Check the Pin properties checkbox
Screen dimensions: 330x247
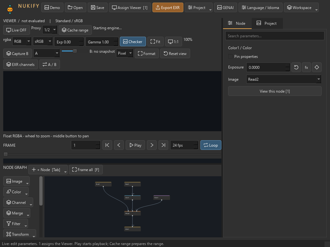230,57
